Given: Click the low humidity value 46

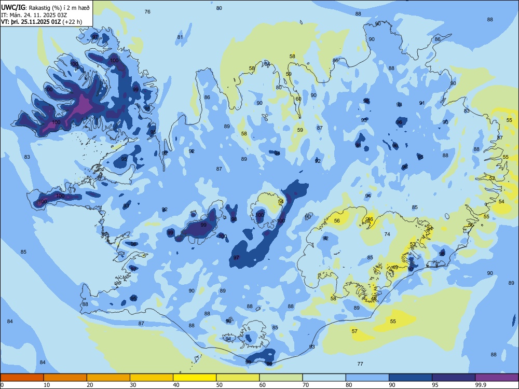Looking at the screenshot, I should (x=370, y=219).
